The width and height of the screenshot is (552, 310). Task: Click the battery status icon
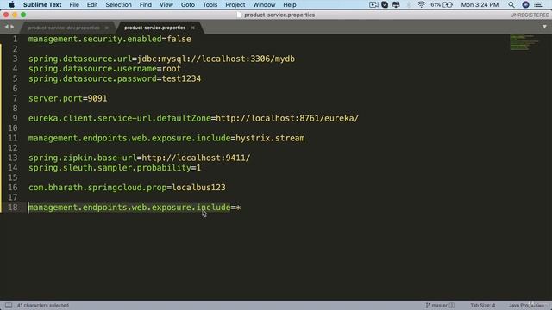pyautogui.click(x=448, y=4)
